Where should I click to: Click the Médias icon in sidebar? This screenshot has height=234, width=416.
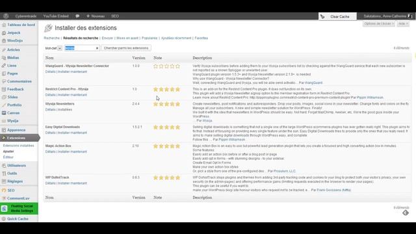click(x=4, y=58)
